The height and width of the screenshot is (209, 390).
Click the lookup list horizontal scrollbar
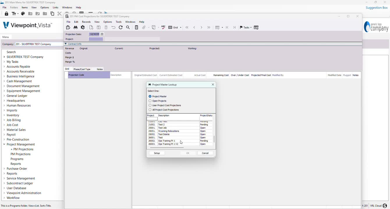166,147
